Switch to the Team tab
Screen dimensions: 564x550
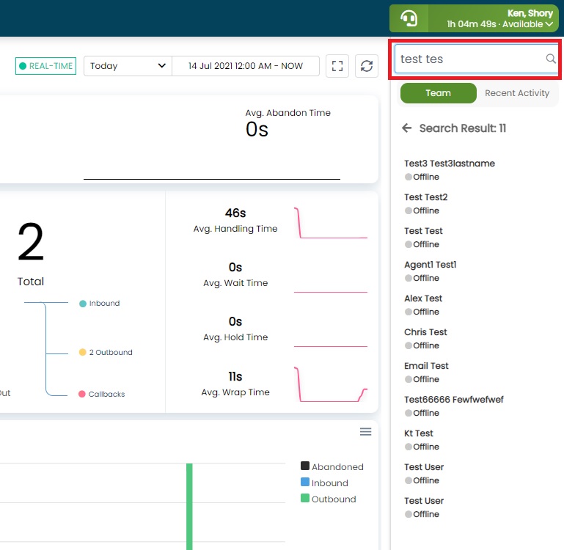coord(438,93)
